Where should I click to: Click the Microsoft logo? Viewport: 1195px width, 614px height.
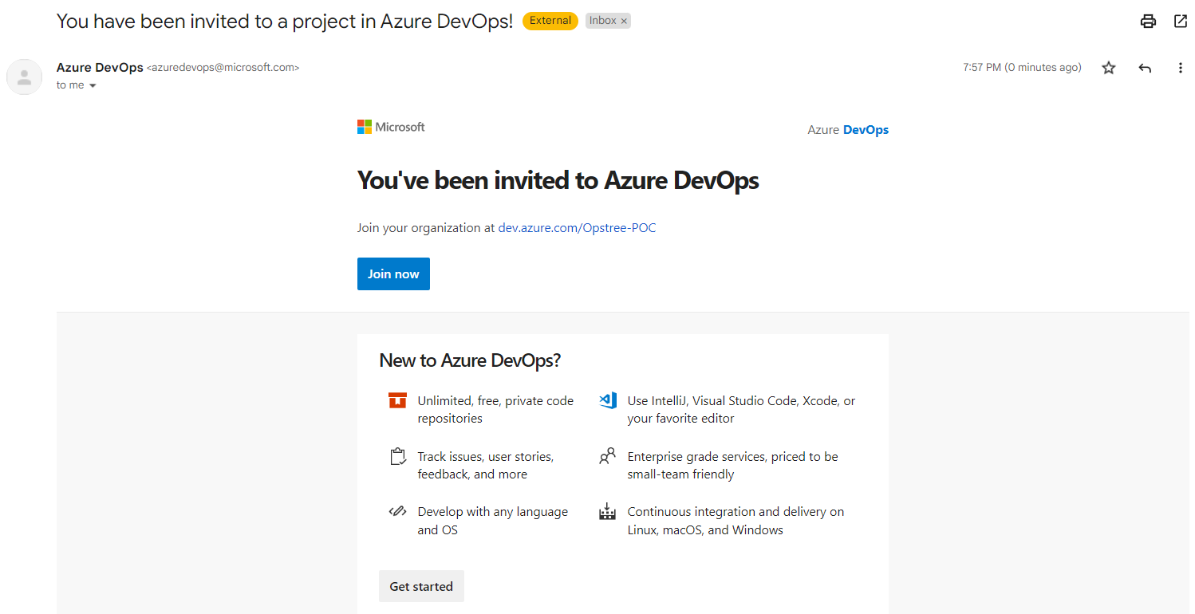point(391,127)
